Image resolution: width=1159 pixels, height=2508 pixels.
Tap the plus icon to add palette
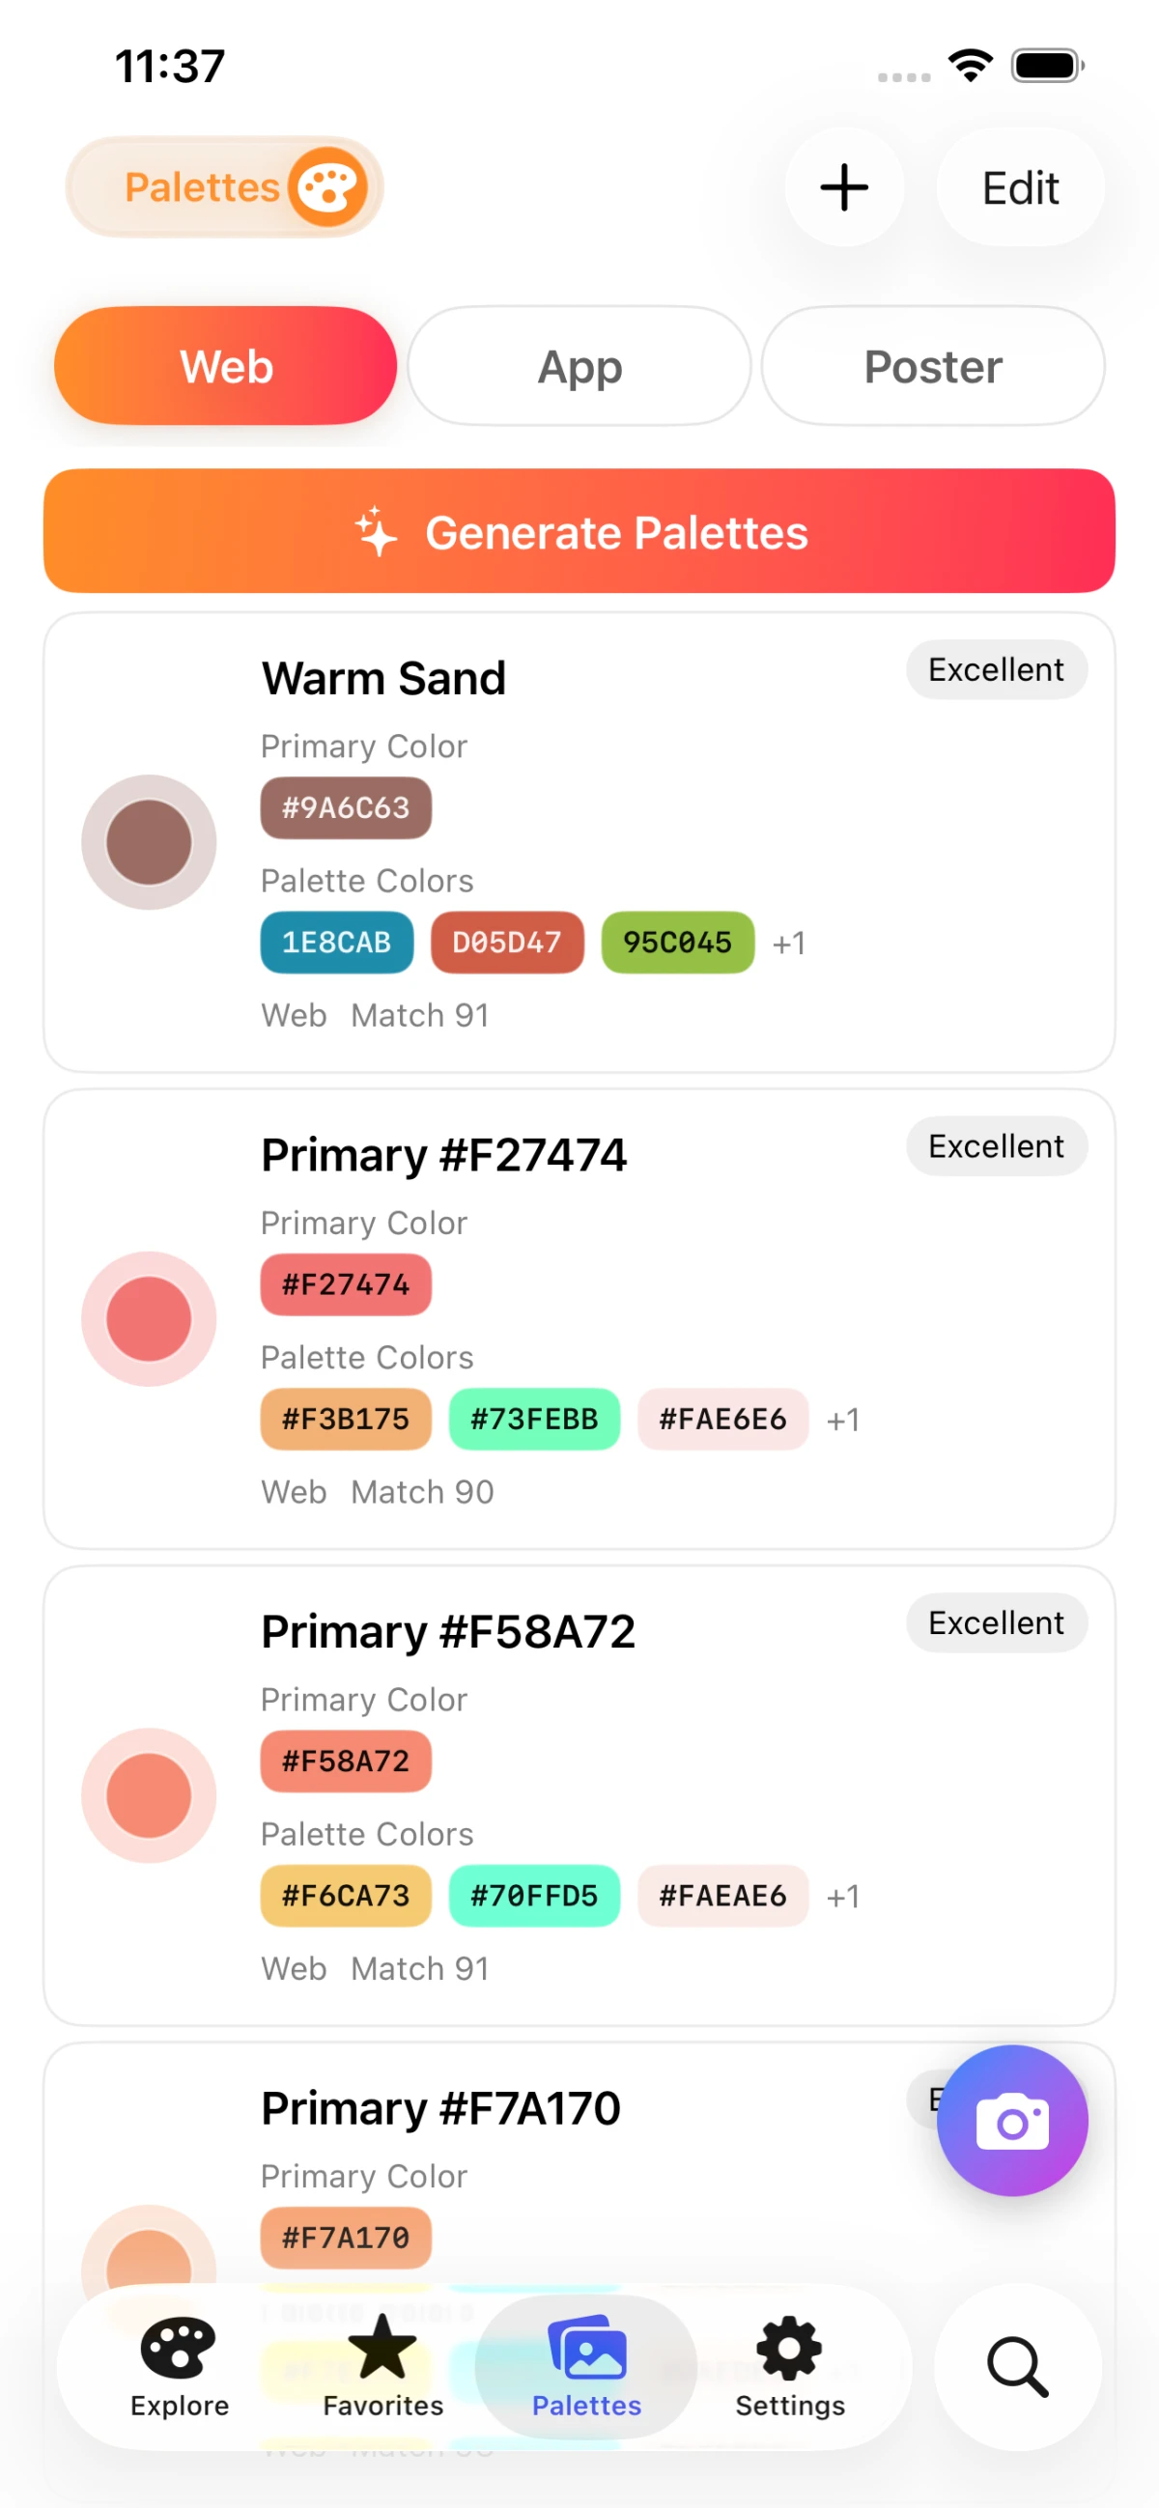(x=843, y=187)
